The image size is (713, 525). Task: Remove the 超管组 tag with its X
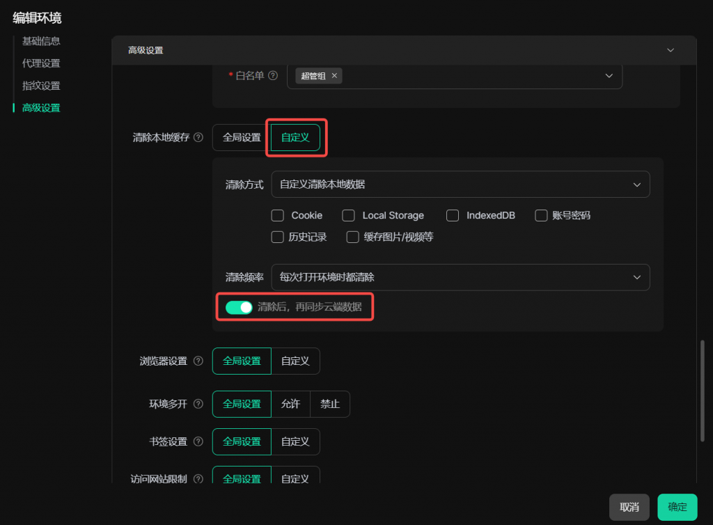[x=334, y=76]
